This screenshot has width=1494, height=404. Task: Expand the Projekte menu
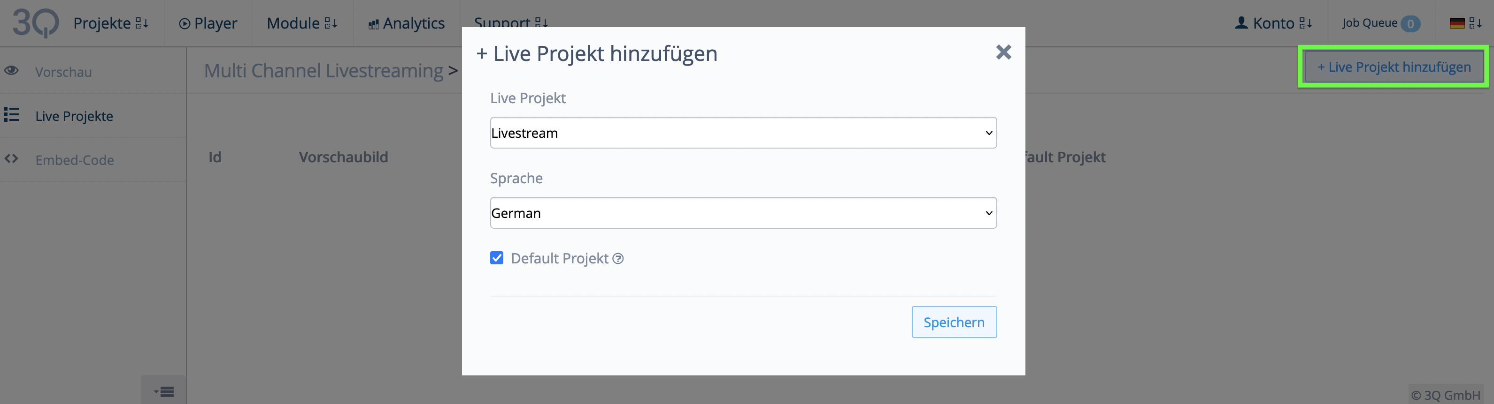111,23
